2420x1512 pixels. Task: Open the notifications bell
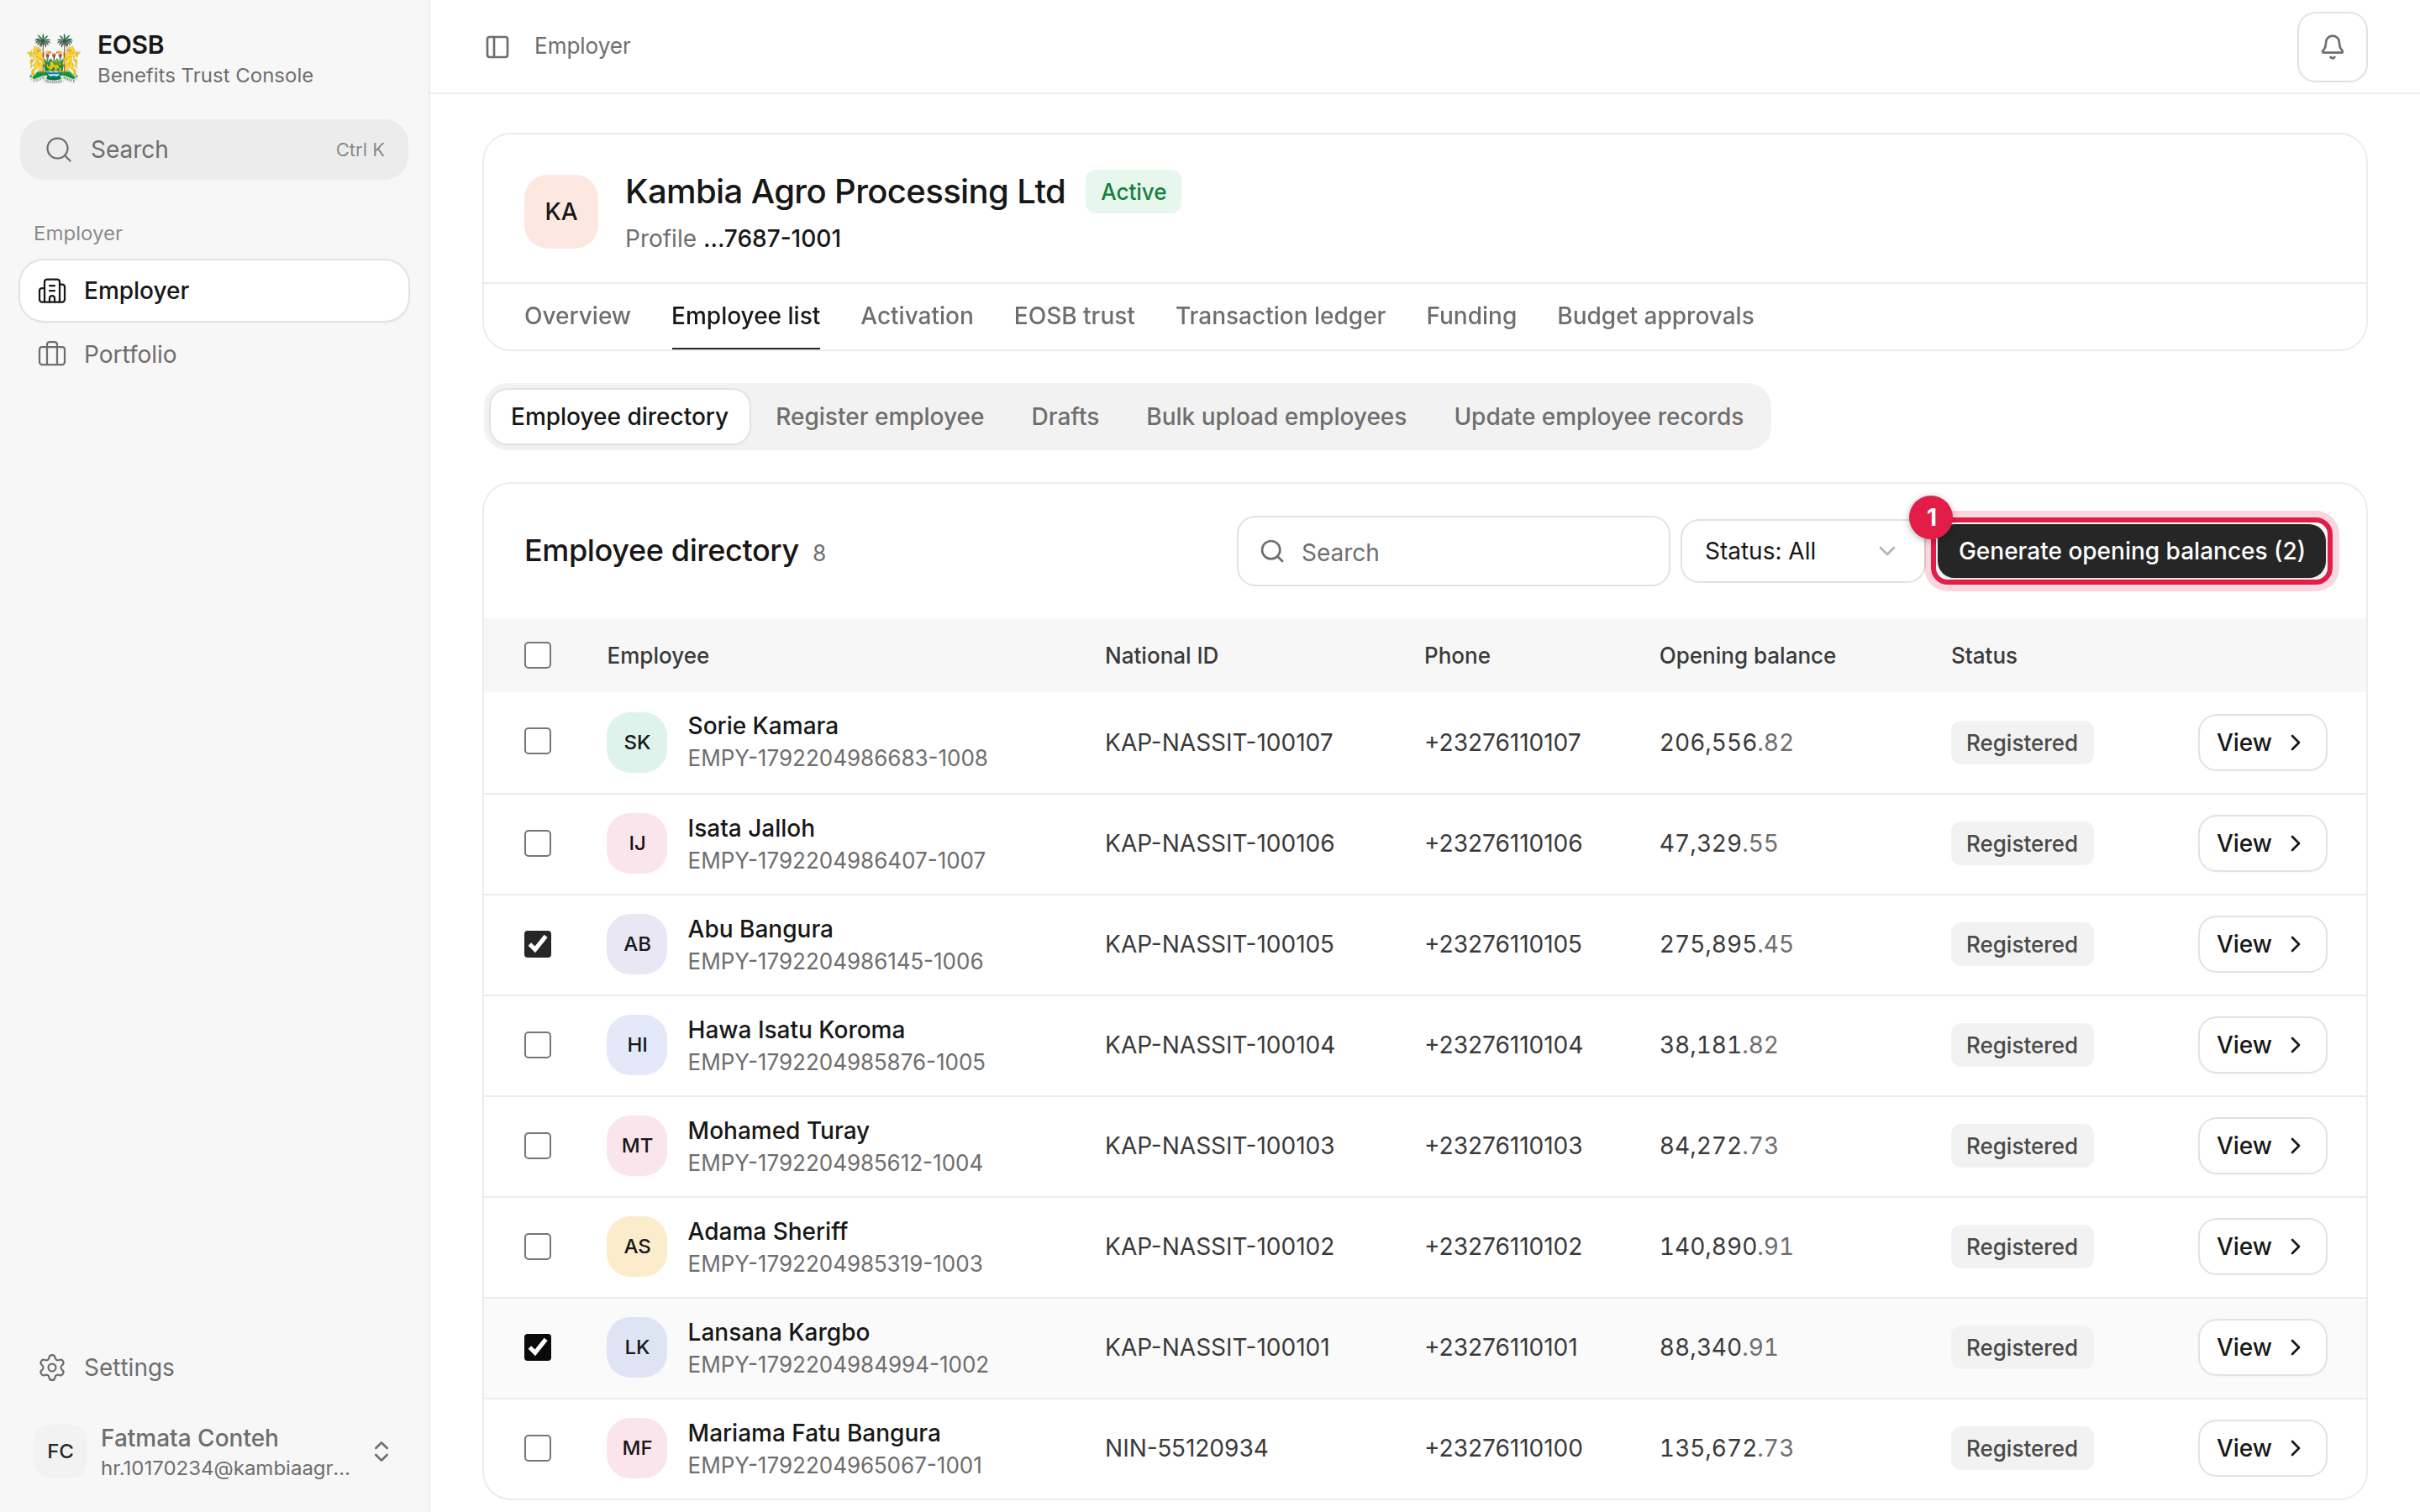[x=2331, y=47]
